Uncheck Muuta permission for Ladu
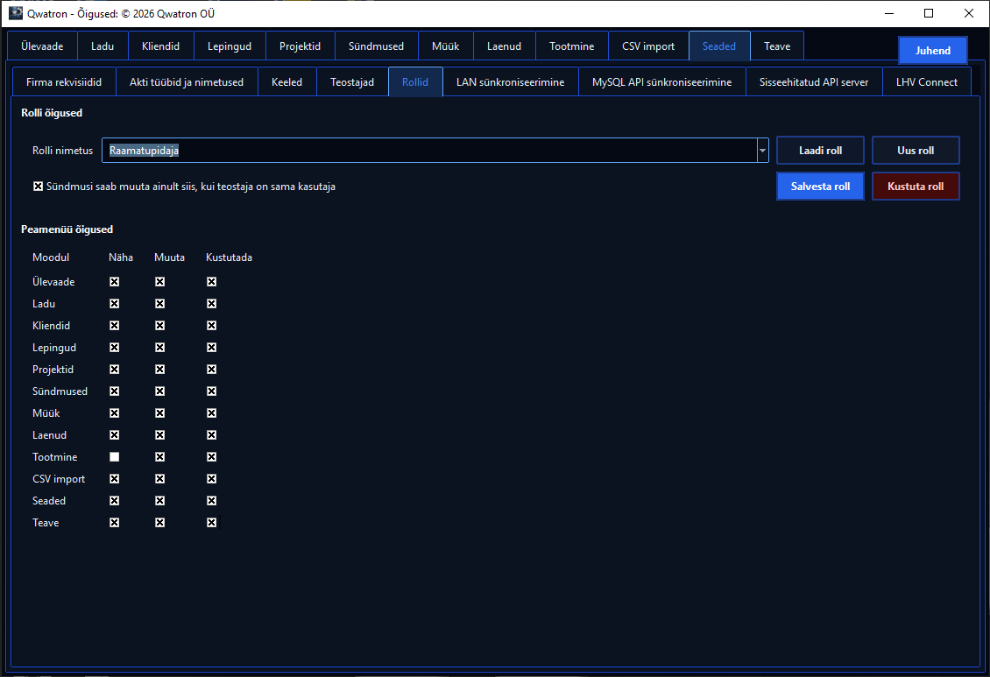The width and height of the screenshot is (990, 677). point(159,304)
